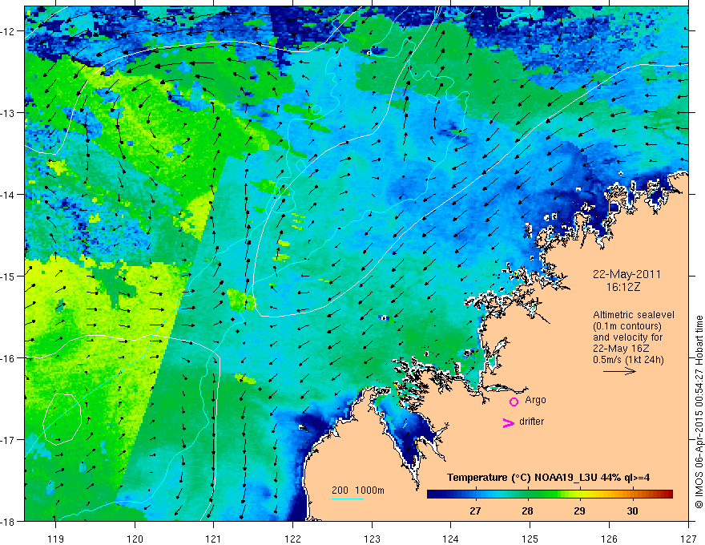705x545 pixels.
Task: Click the magenta Argo circle legend symbol
Action: tap(514, 402)
